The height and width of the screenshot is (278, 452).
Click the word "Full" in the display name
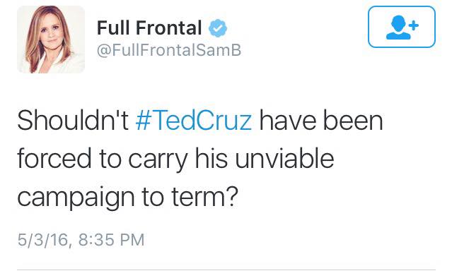coord(113,28)
